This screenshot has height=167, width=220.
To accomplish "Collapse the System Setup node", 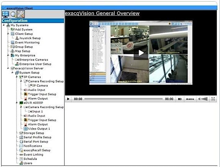I will click(x=13, y=73).
